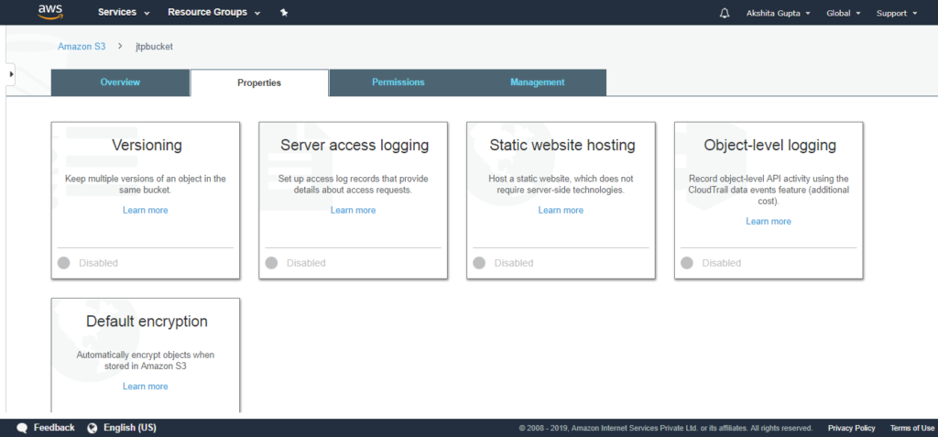This screenshot has height=437, width=938.
Task: Click the Feedback speech bubble icon
Action: 23,428
